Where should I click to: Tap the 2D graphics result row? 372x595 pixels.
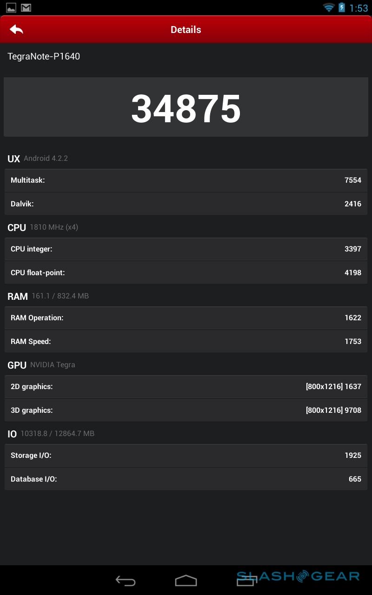click(186, 387)
